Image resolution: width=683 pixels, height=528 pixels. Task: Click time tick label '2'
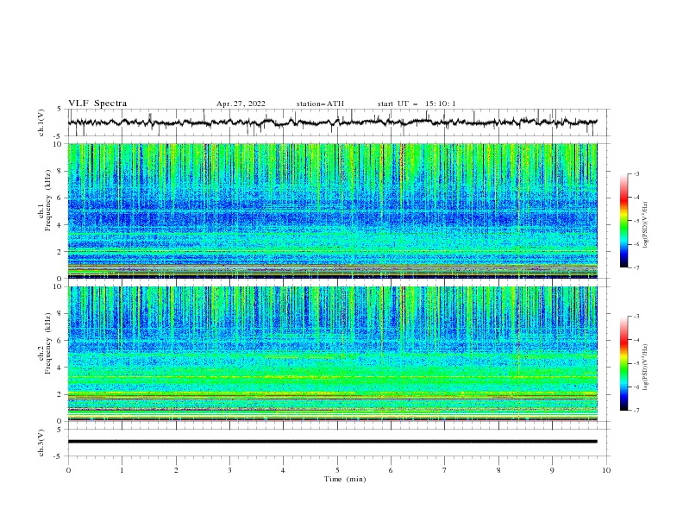(x=176, y=470)
